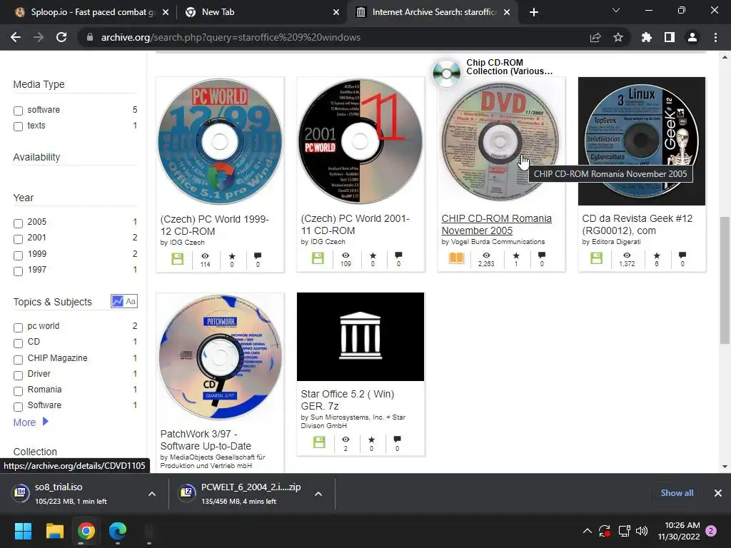Viewport: 731px width, 548px height.
Task: Close the Sploop.io tab
Action: pos(166,12)
